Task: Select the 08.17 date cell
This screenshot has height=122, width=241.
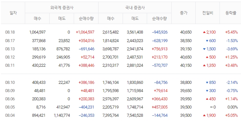Action: point(10,41)
